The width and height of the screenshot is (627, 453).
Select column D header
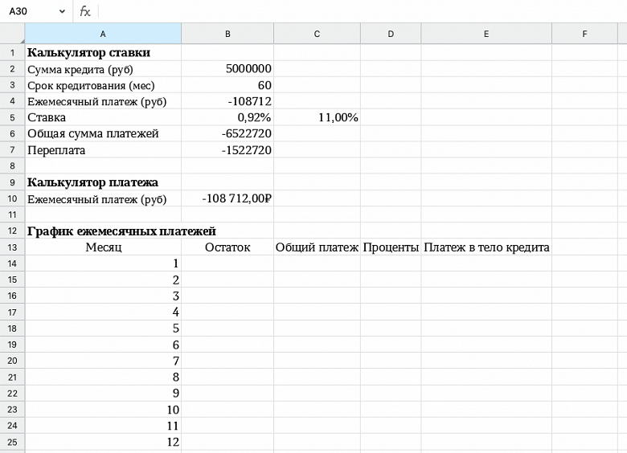(391, 34)
